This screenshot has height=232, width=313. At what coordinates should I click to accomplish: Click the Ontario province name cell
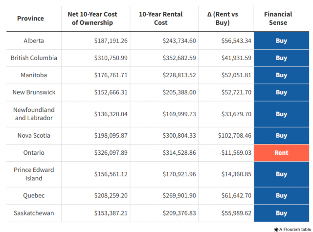[34, 153]
